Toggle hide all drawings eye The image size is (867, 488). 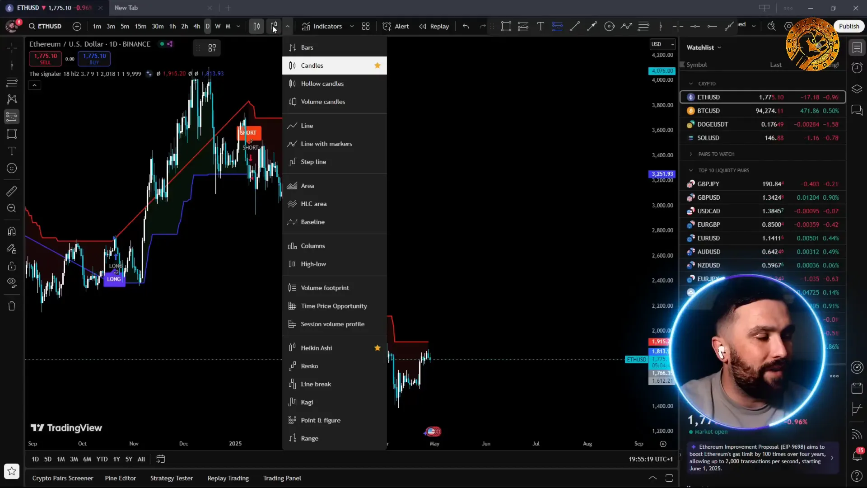[12, 283]
